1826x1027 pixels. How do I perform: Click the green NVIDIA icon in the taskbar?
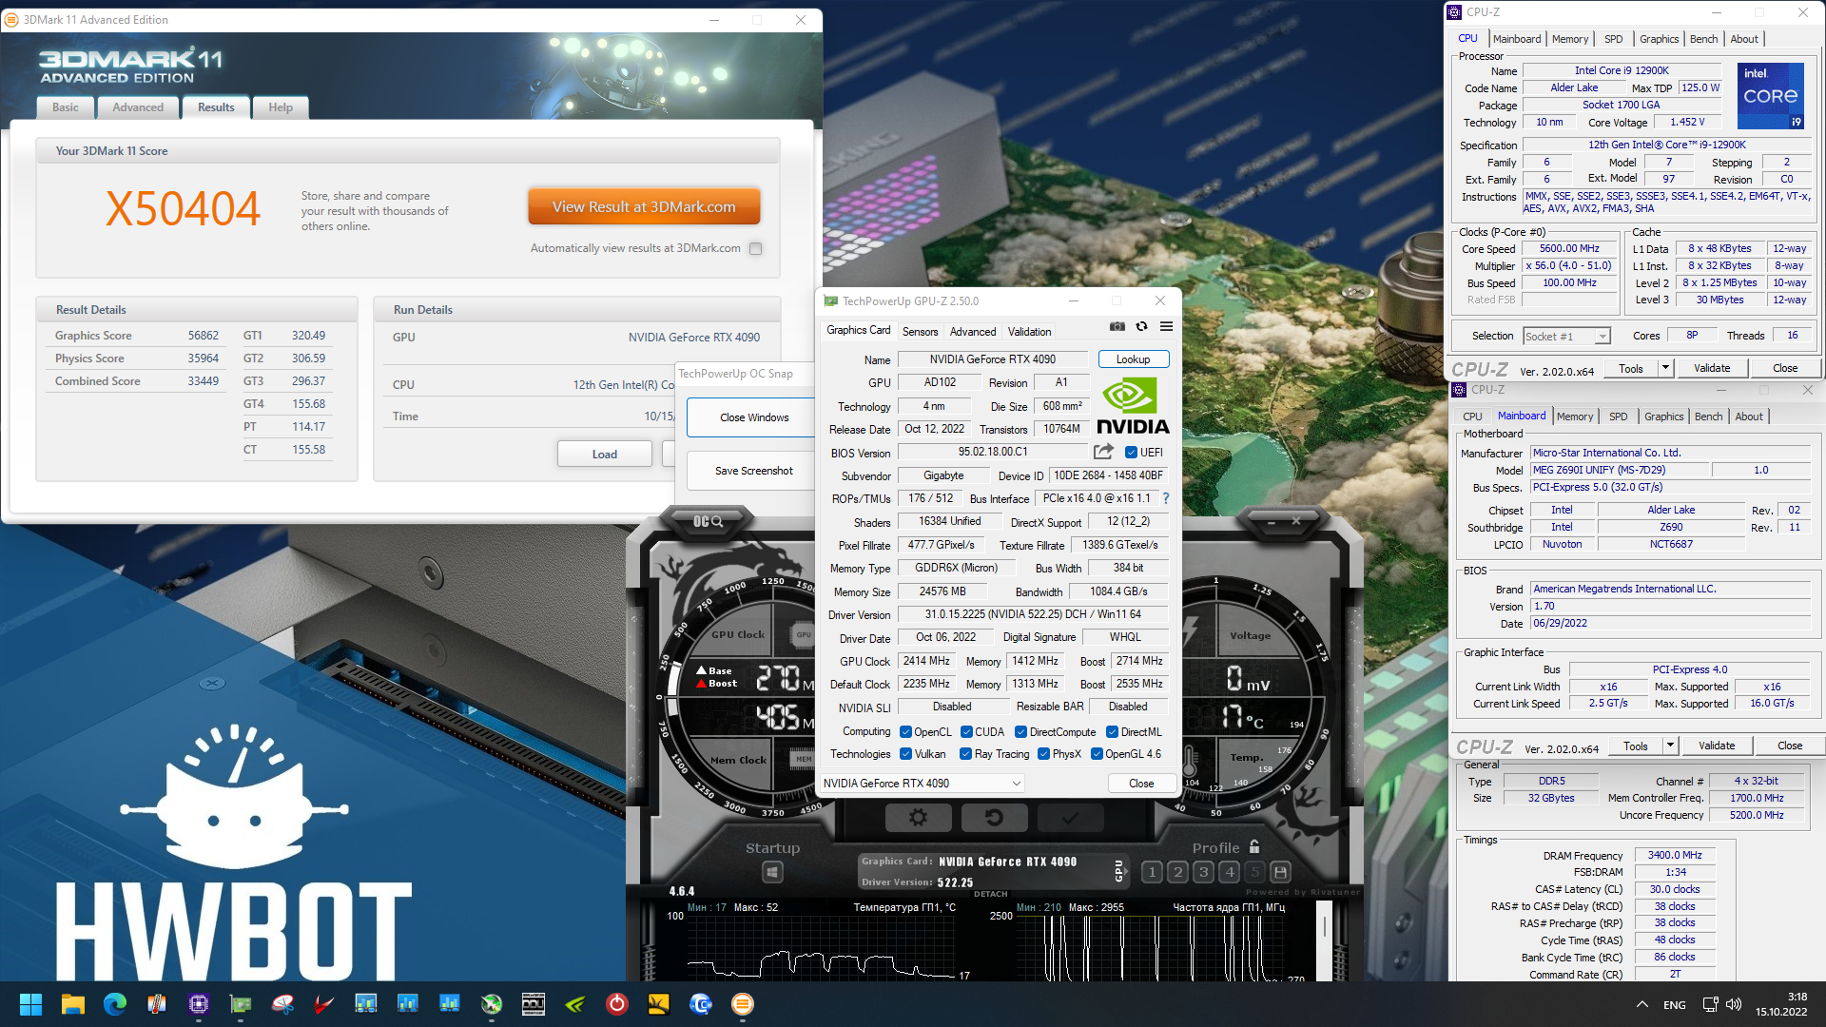pos(575,1004)
